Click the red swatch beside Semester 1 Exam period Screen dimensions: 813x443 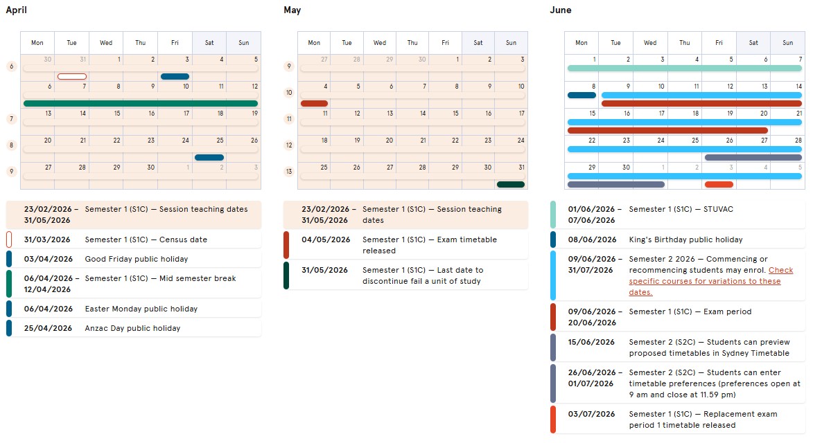553,317
